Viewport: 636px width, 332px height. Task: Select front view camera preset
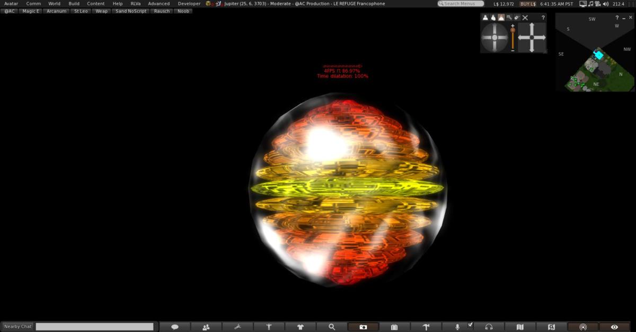coord(485,17)
